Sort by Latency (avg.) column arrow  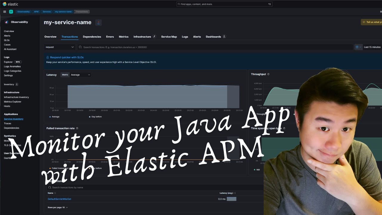pos(235,193)
